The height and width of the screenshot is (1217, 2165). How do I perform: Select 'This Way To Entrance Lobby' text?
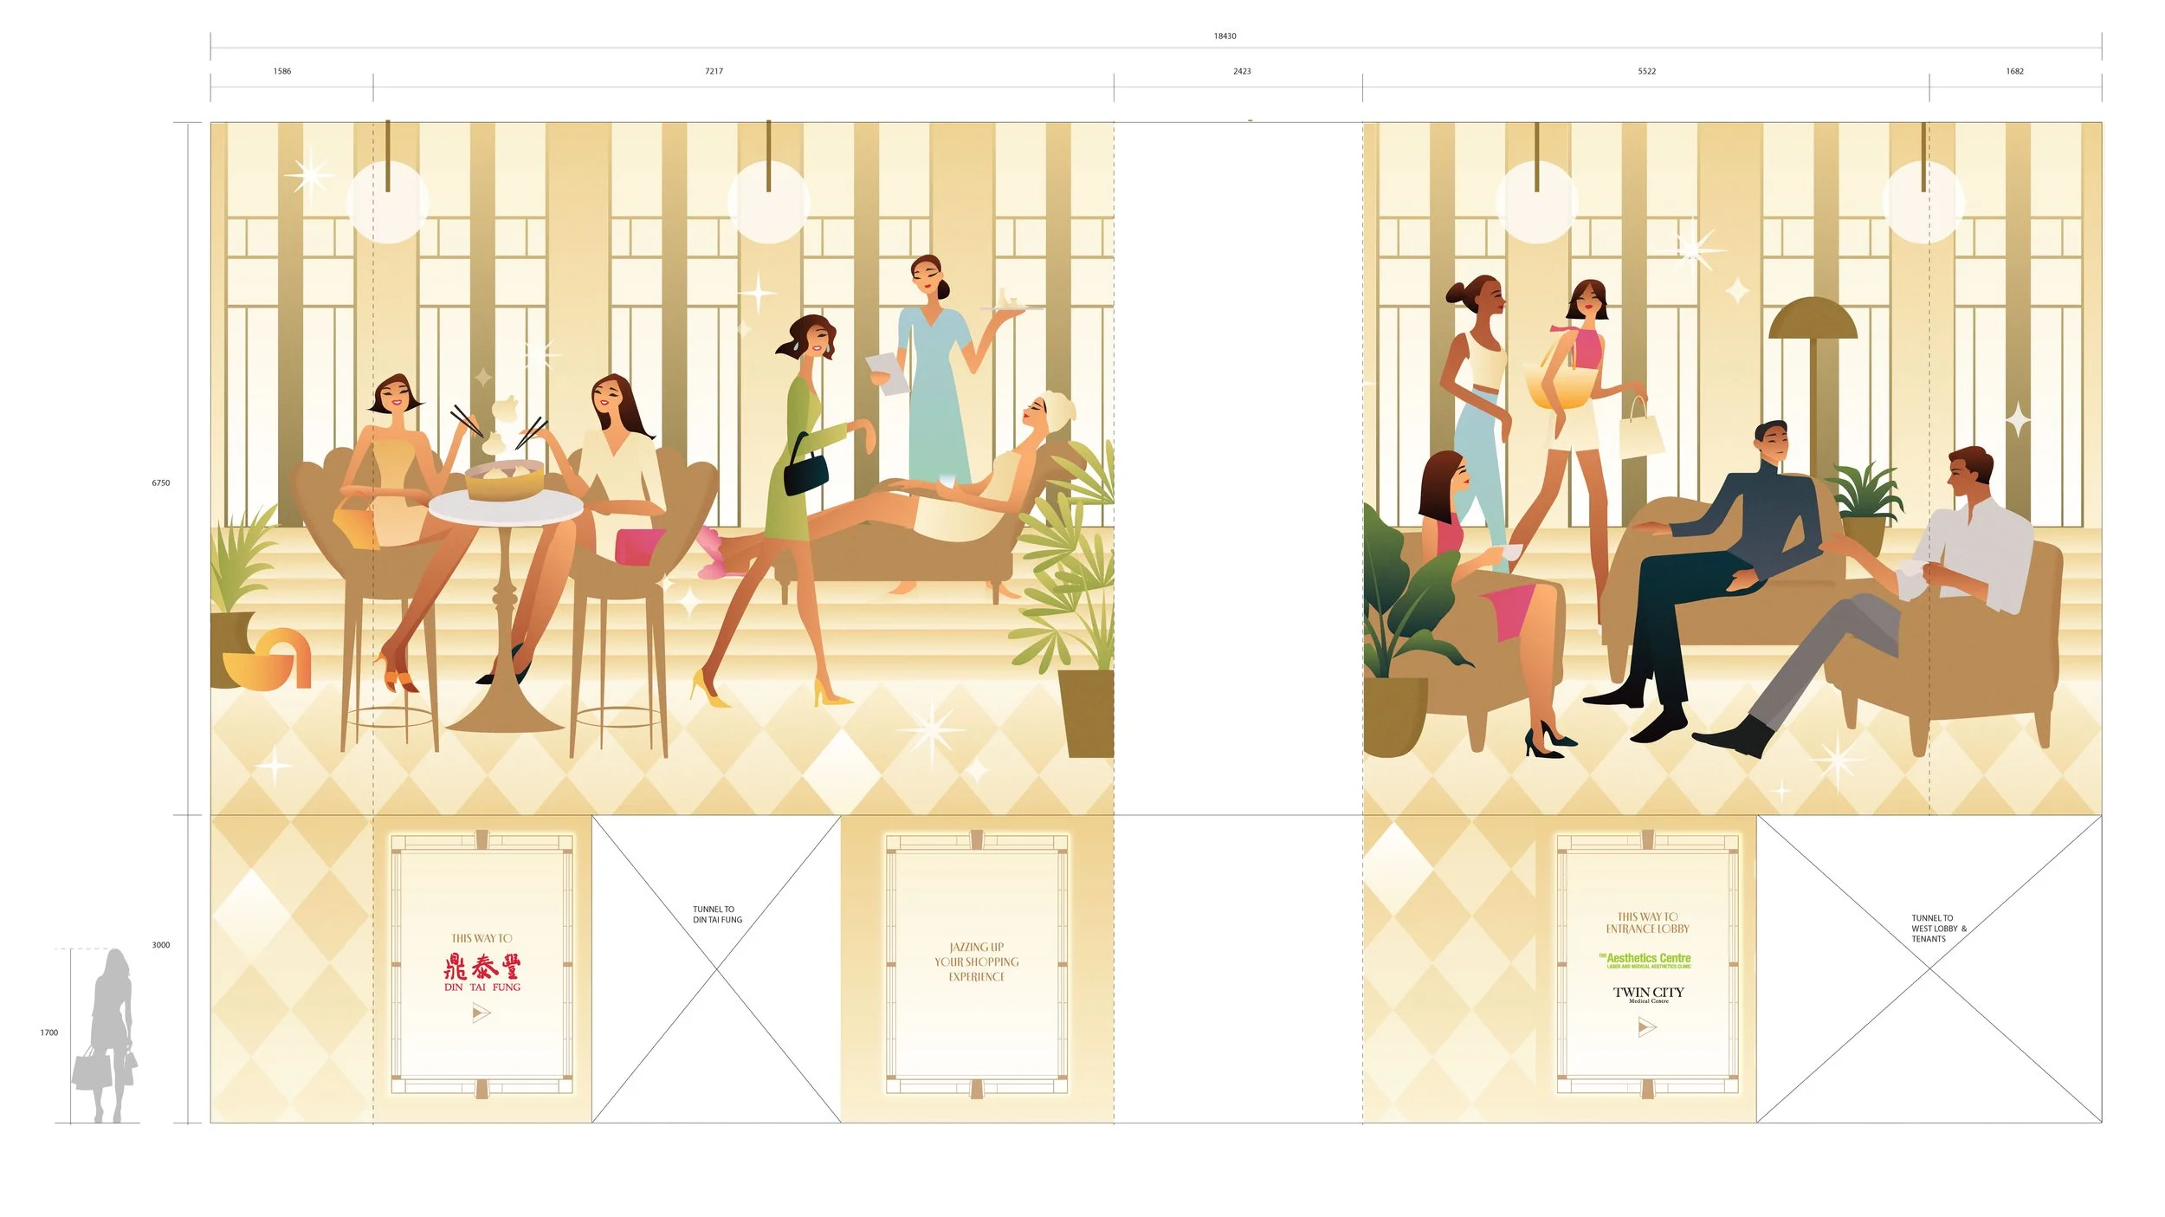pos(1647,922)
